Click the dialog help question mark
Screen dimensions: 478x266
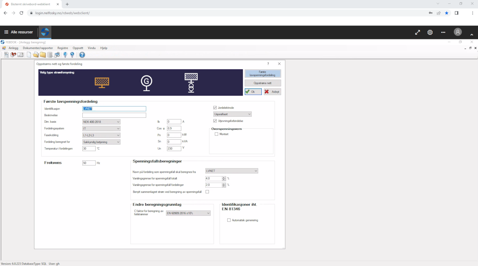coord(268,64)
